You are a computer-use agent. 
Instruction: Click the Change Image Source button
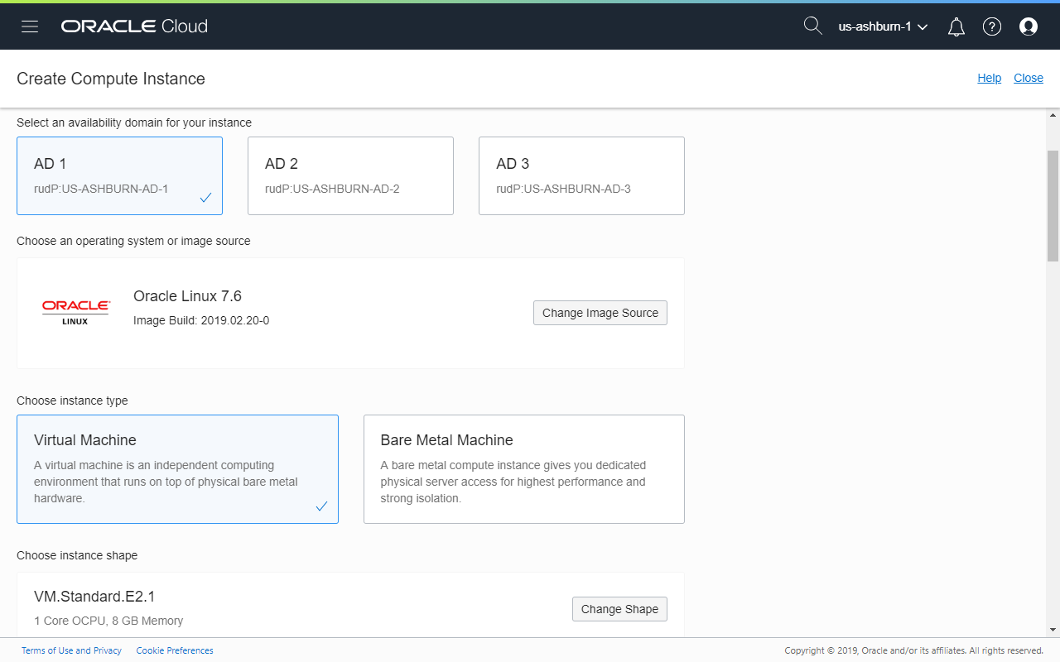click(600, 312)
